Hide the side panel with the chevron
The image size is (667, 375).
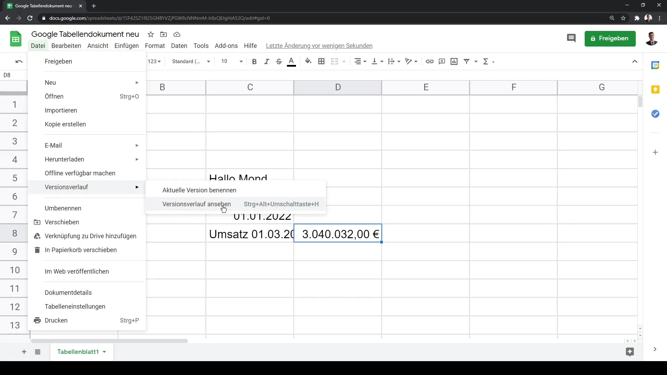(655, 349)
